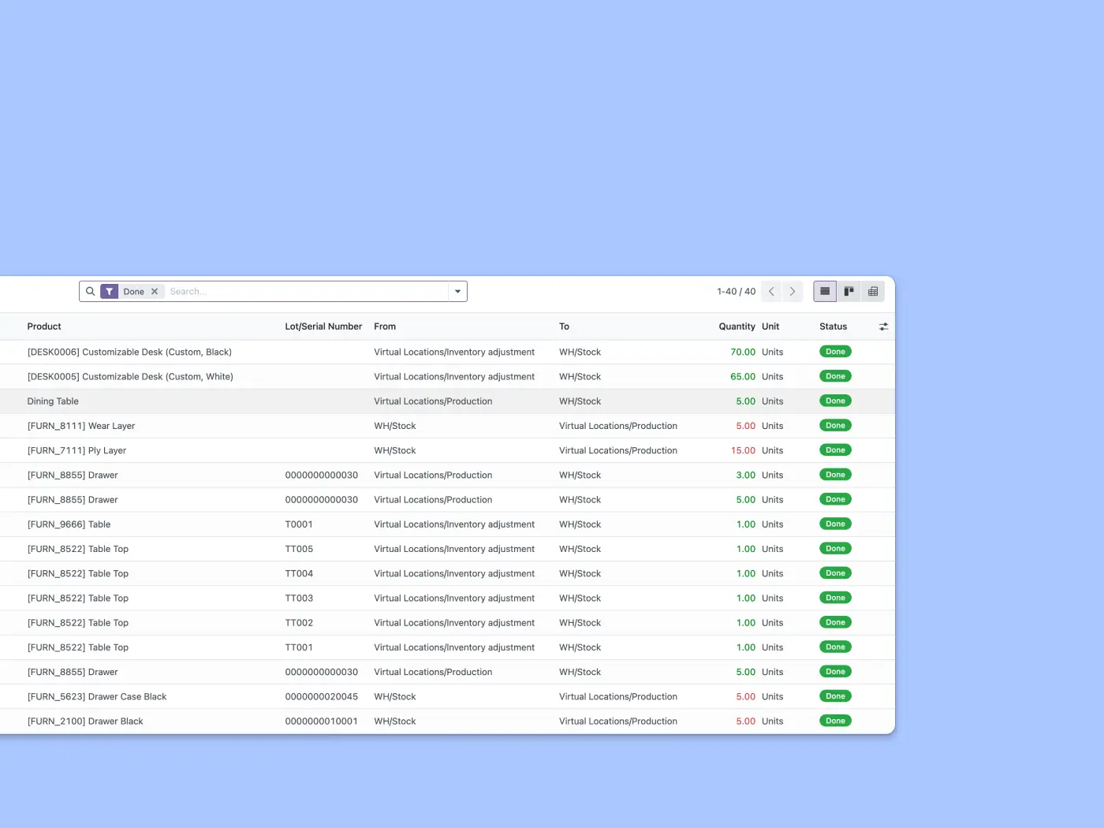This screenshot has height=828, width=1104.
Task: Expand the search options dropdown arrow
Action: point(457,291)
